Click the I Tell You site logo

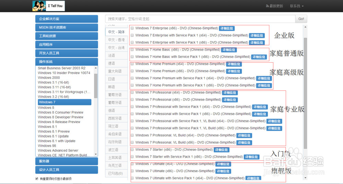pos(49,6)
